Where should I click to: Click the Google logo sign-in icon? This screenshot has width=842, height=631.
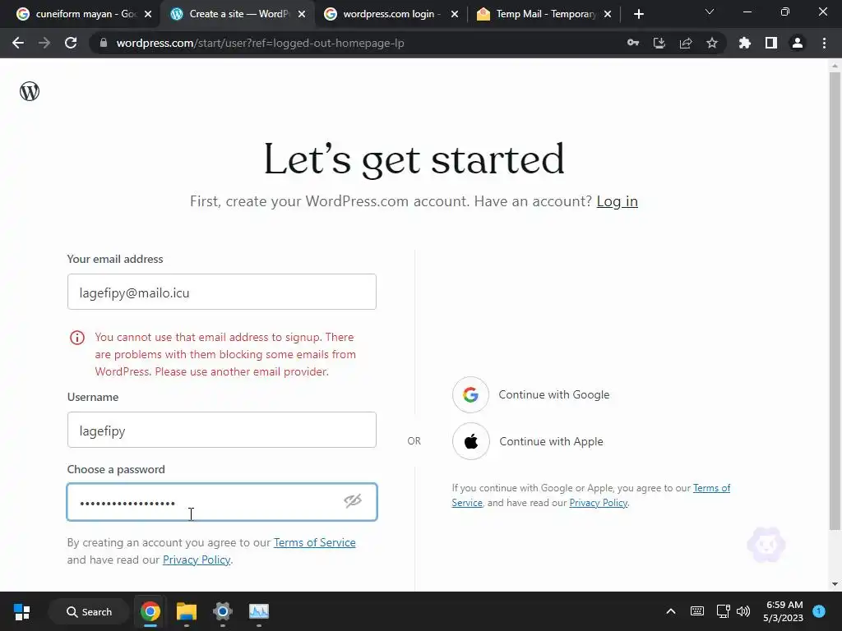[470, 395]
